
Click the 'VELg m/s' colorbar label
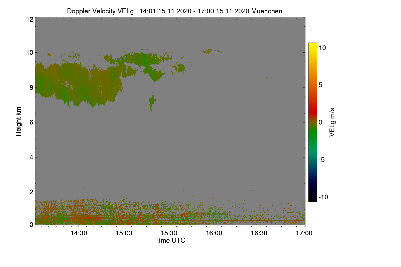pos(332,122)
